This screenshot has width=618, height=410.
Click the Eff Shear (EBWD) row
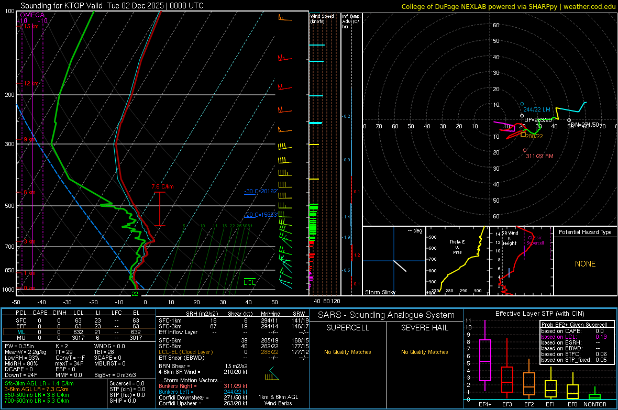point(234,358)
